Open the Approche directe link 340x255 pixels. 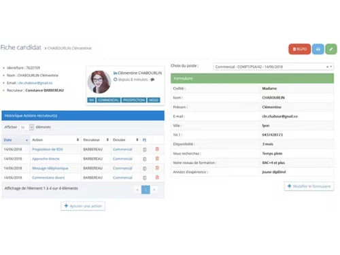[x=46, y=158]
